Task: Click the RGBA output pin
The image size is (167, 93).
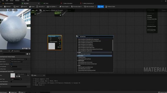Action: (x=61, y=47)
